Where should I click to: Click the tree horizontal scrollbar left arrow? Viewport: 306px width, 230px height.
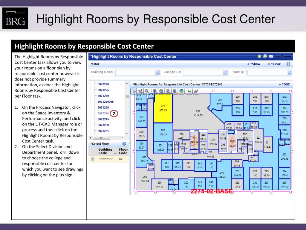(90, 138)
